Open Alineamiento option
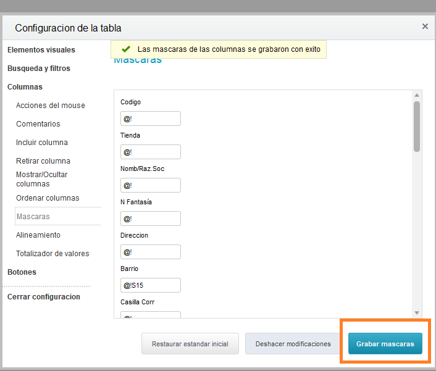The height and width of the screenshot is (371, 436). point(38,235)
